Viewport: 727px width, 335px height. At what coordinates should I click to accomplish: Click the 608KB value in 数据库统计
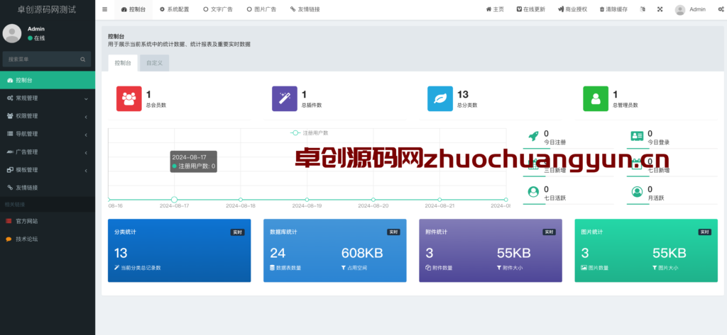pyautogui.click(x=362, y=253)
